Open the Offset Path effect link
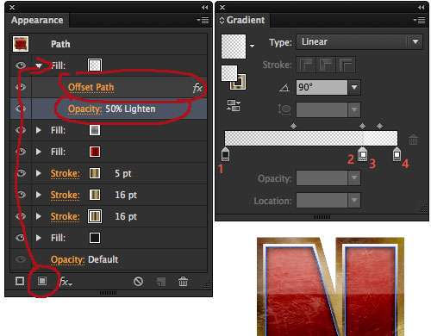 [91, 87]
